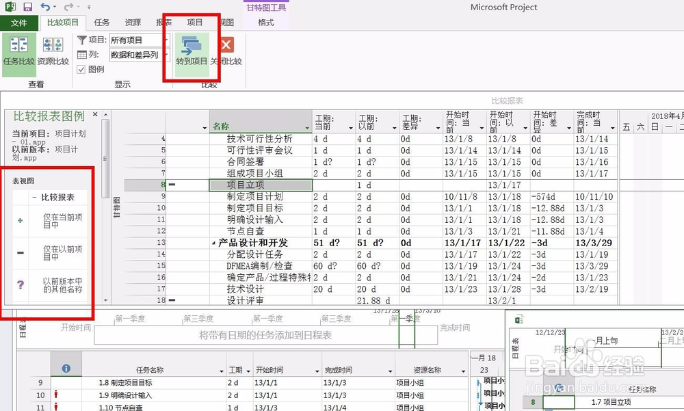The width and height of the screenshot is (684, 411).
Task: Click the minus 仅在以前项目中 legend icon
Action: (x=20, y=252)
